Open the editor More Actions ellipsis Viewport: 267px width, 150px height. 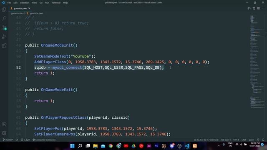[x=263, y=8]
